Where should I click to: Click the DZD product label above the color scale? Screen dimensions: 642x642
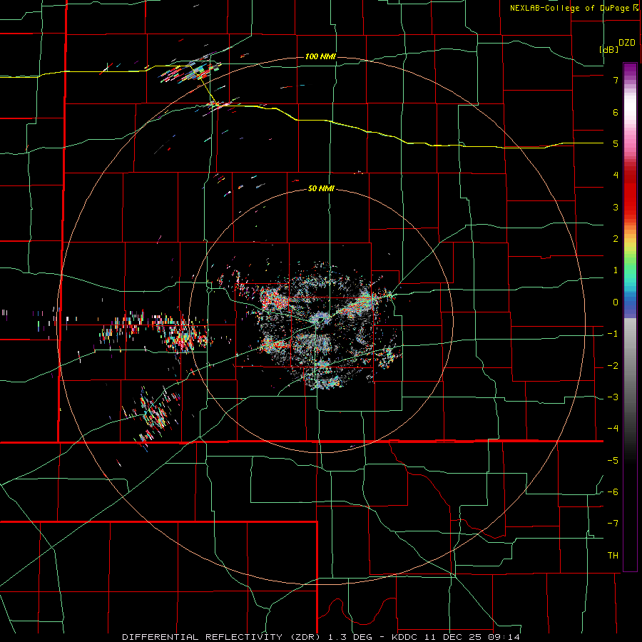(x=627, y=43)
